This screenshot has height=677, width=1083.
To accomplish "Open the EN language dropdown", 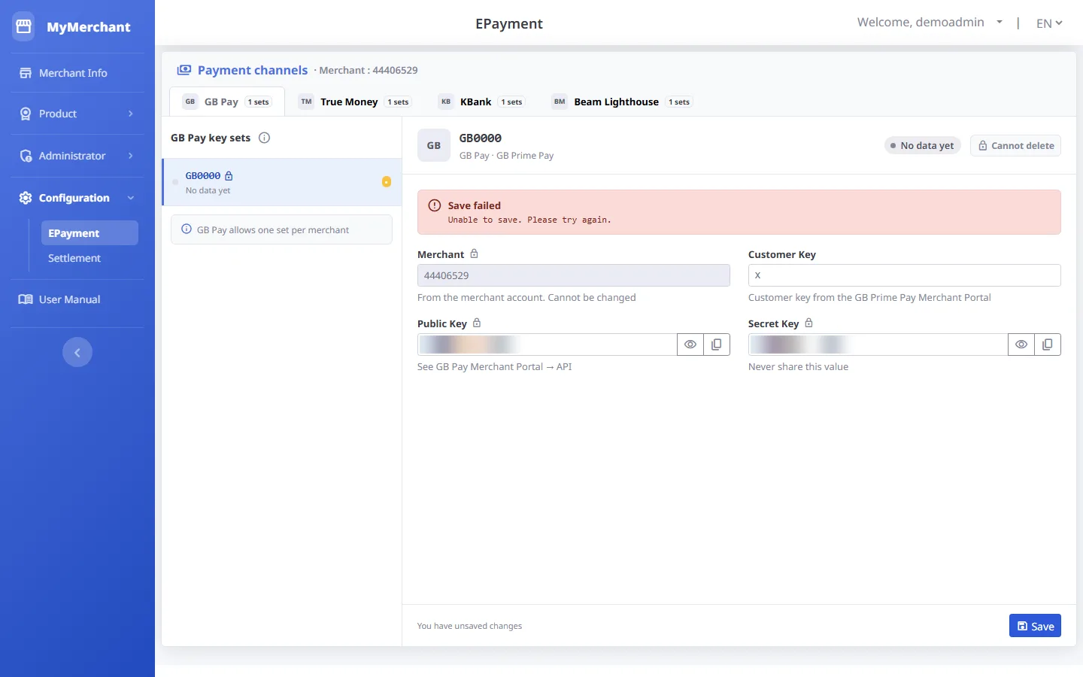I will pos(1049,23).
